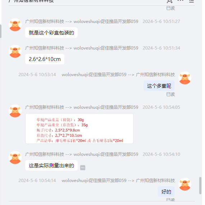The height and width of the screenshot is (205, 205).
Task: Click sender avatar of 10:51:27 message
Action: click(x=15, y=25)
